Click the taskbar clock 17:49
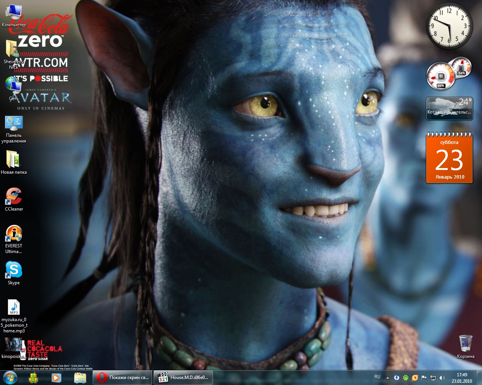 click(462, 378)
